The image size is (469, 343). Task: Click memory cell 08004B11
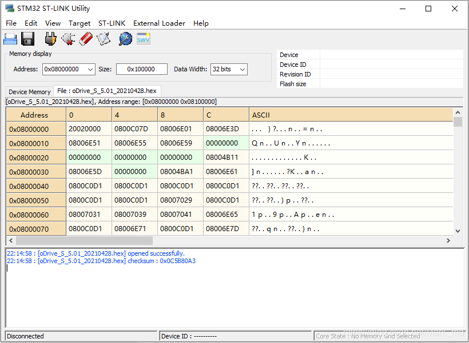point(226,158)
